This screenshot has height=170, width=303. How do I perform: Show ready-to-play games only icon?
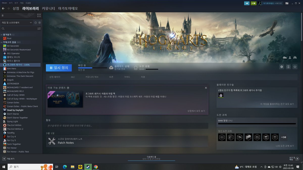point(39,23)
